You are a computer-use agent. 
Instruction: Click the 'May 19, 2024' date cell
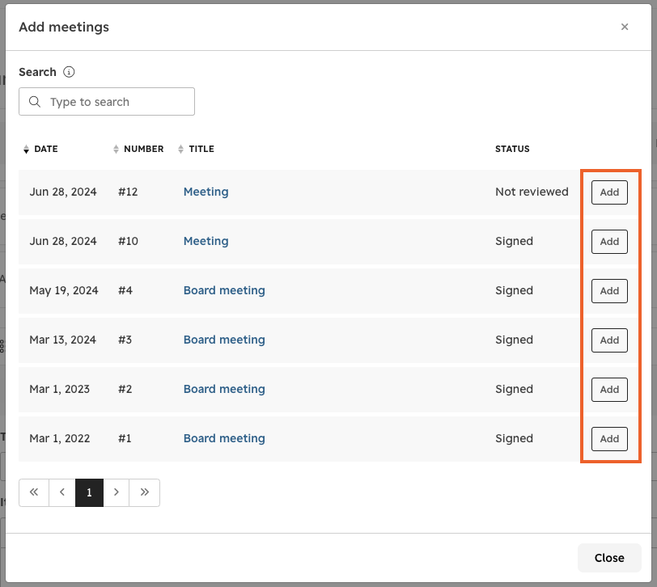[64, 290]
